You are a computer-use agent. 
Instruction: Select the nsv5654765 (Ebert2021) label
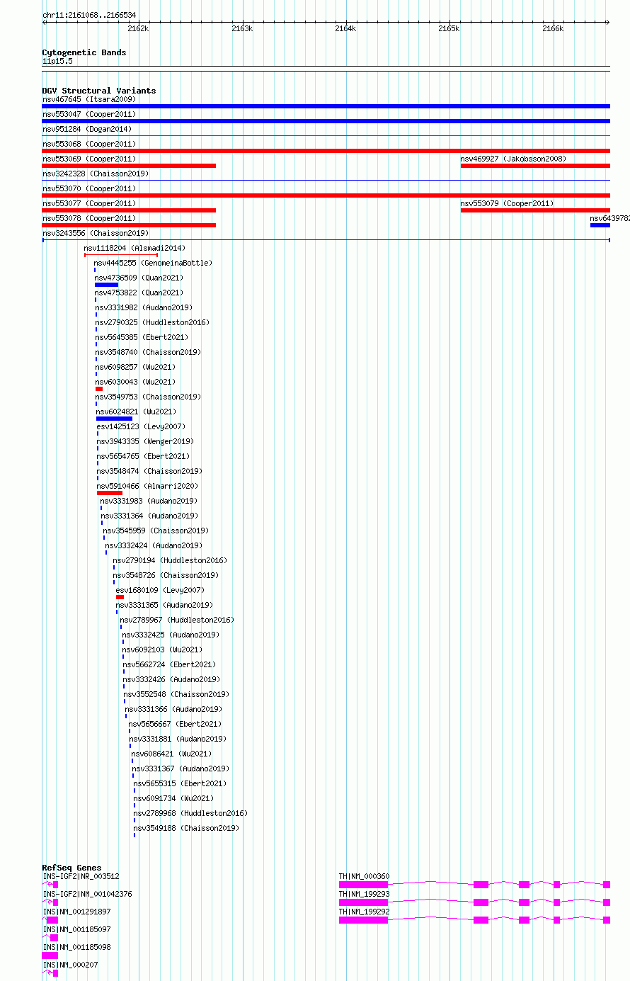[144, 456]
